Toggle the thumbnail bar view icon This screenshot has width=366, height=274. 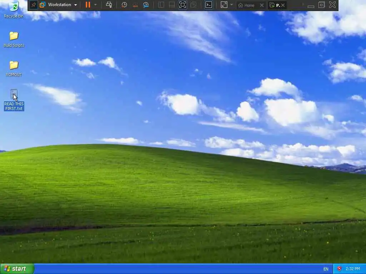(x=172, y=5)
